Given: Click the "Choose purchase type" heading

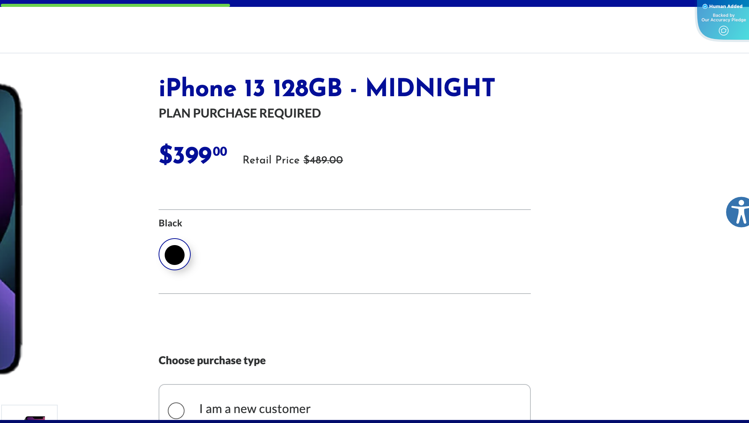Looking at the screenshot, I should pos(212,360).
